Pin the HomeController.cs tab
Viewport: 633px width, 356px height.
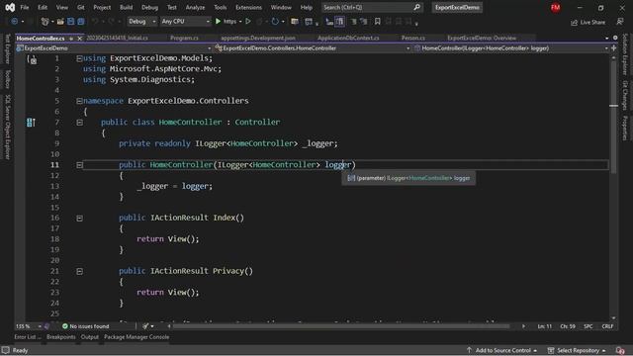click(71, 39)
